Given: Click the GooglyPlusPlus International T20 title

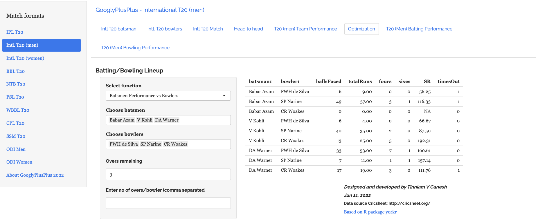Looking at the screenshot, I should coord(150,10).
